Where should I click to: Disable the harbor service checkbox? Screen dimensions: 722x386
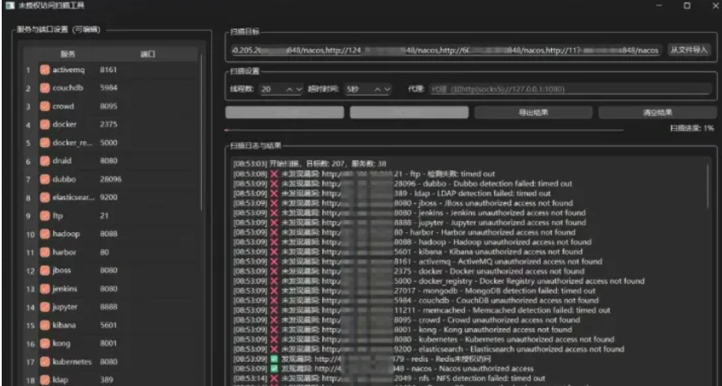coord(45,253)
